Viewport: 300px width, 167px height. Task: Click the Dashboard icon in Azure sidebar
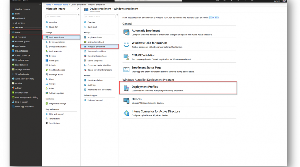(13, 18)
